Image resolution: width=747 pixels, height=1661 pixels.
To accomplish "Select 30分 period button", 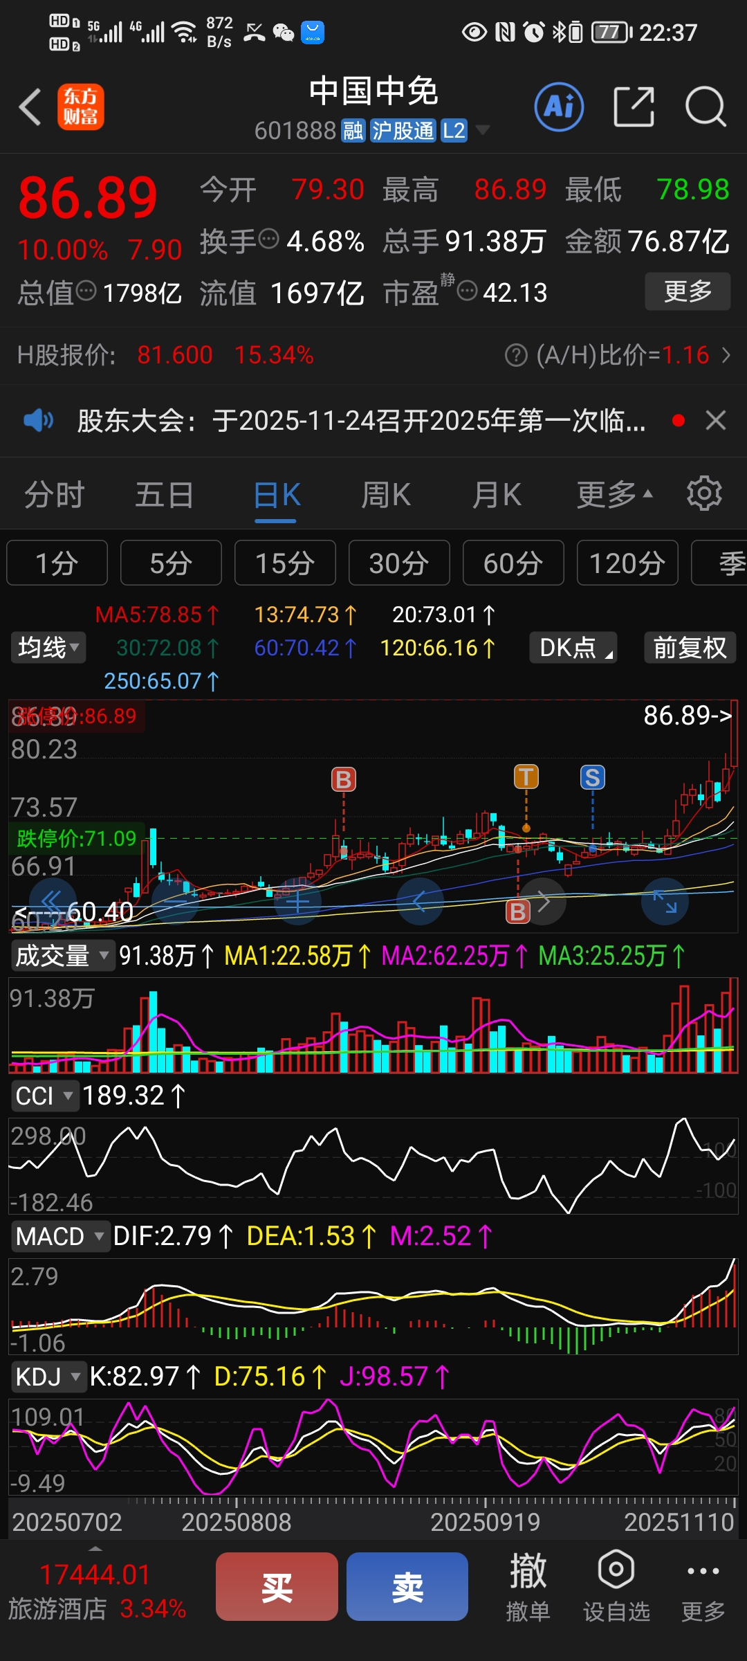I will [399, 563].
